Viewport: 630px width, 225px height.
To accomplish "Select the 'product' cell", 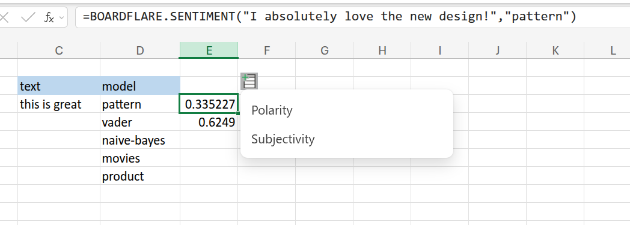I will [x=140, y=176].
